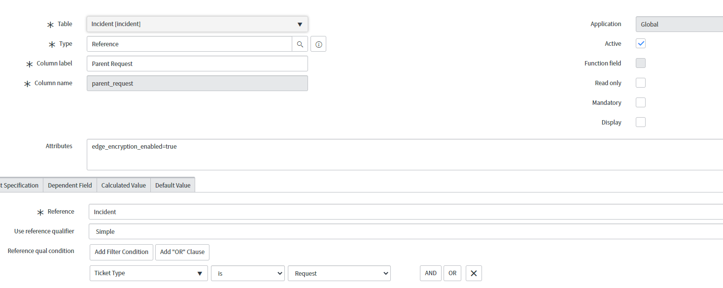Click the Column label field Parent Request

[x=197, y=64]
